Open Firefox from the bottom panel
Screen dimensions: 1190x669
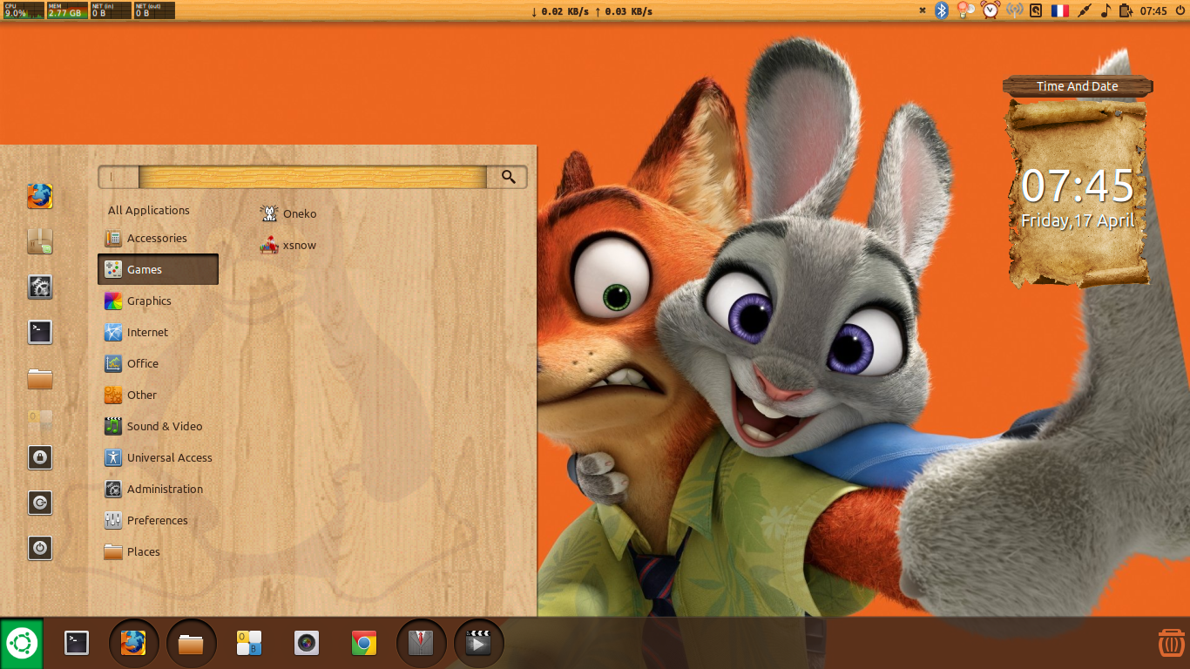coord(133,644)
